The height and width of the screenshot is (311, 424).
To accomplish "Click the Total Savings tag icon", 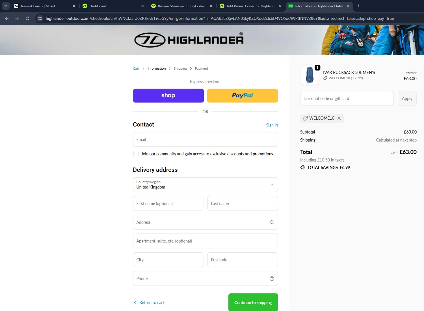I will coord(303,167).
